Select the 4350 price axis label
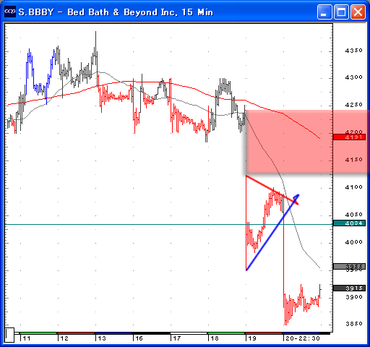The image size is (370, 347). click(x=353, y=51)
